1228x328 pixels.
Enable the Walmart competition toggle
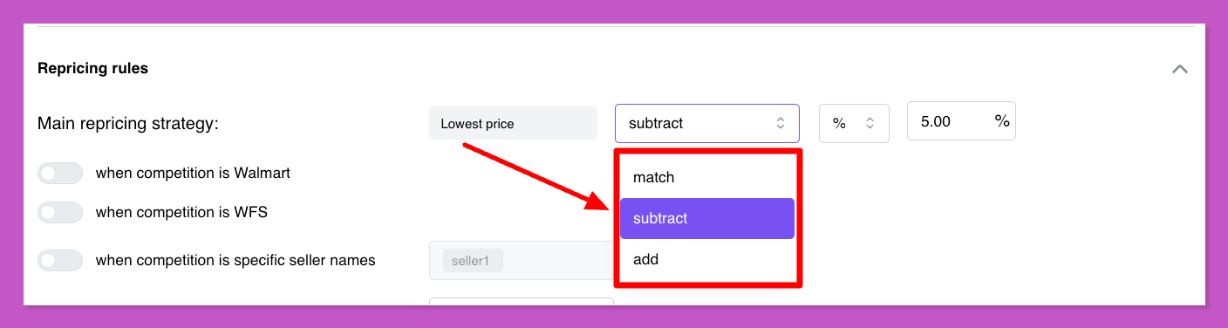tap(60, 174)
